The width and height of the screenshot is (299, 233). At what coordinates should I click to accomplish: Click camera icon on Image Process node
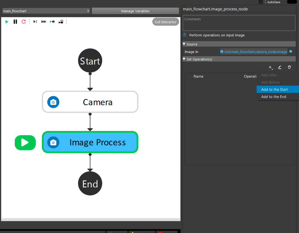click(x=53, y=143)
